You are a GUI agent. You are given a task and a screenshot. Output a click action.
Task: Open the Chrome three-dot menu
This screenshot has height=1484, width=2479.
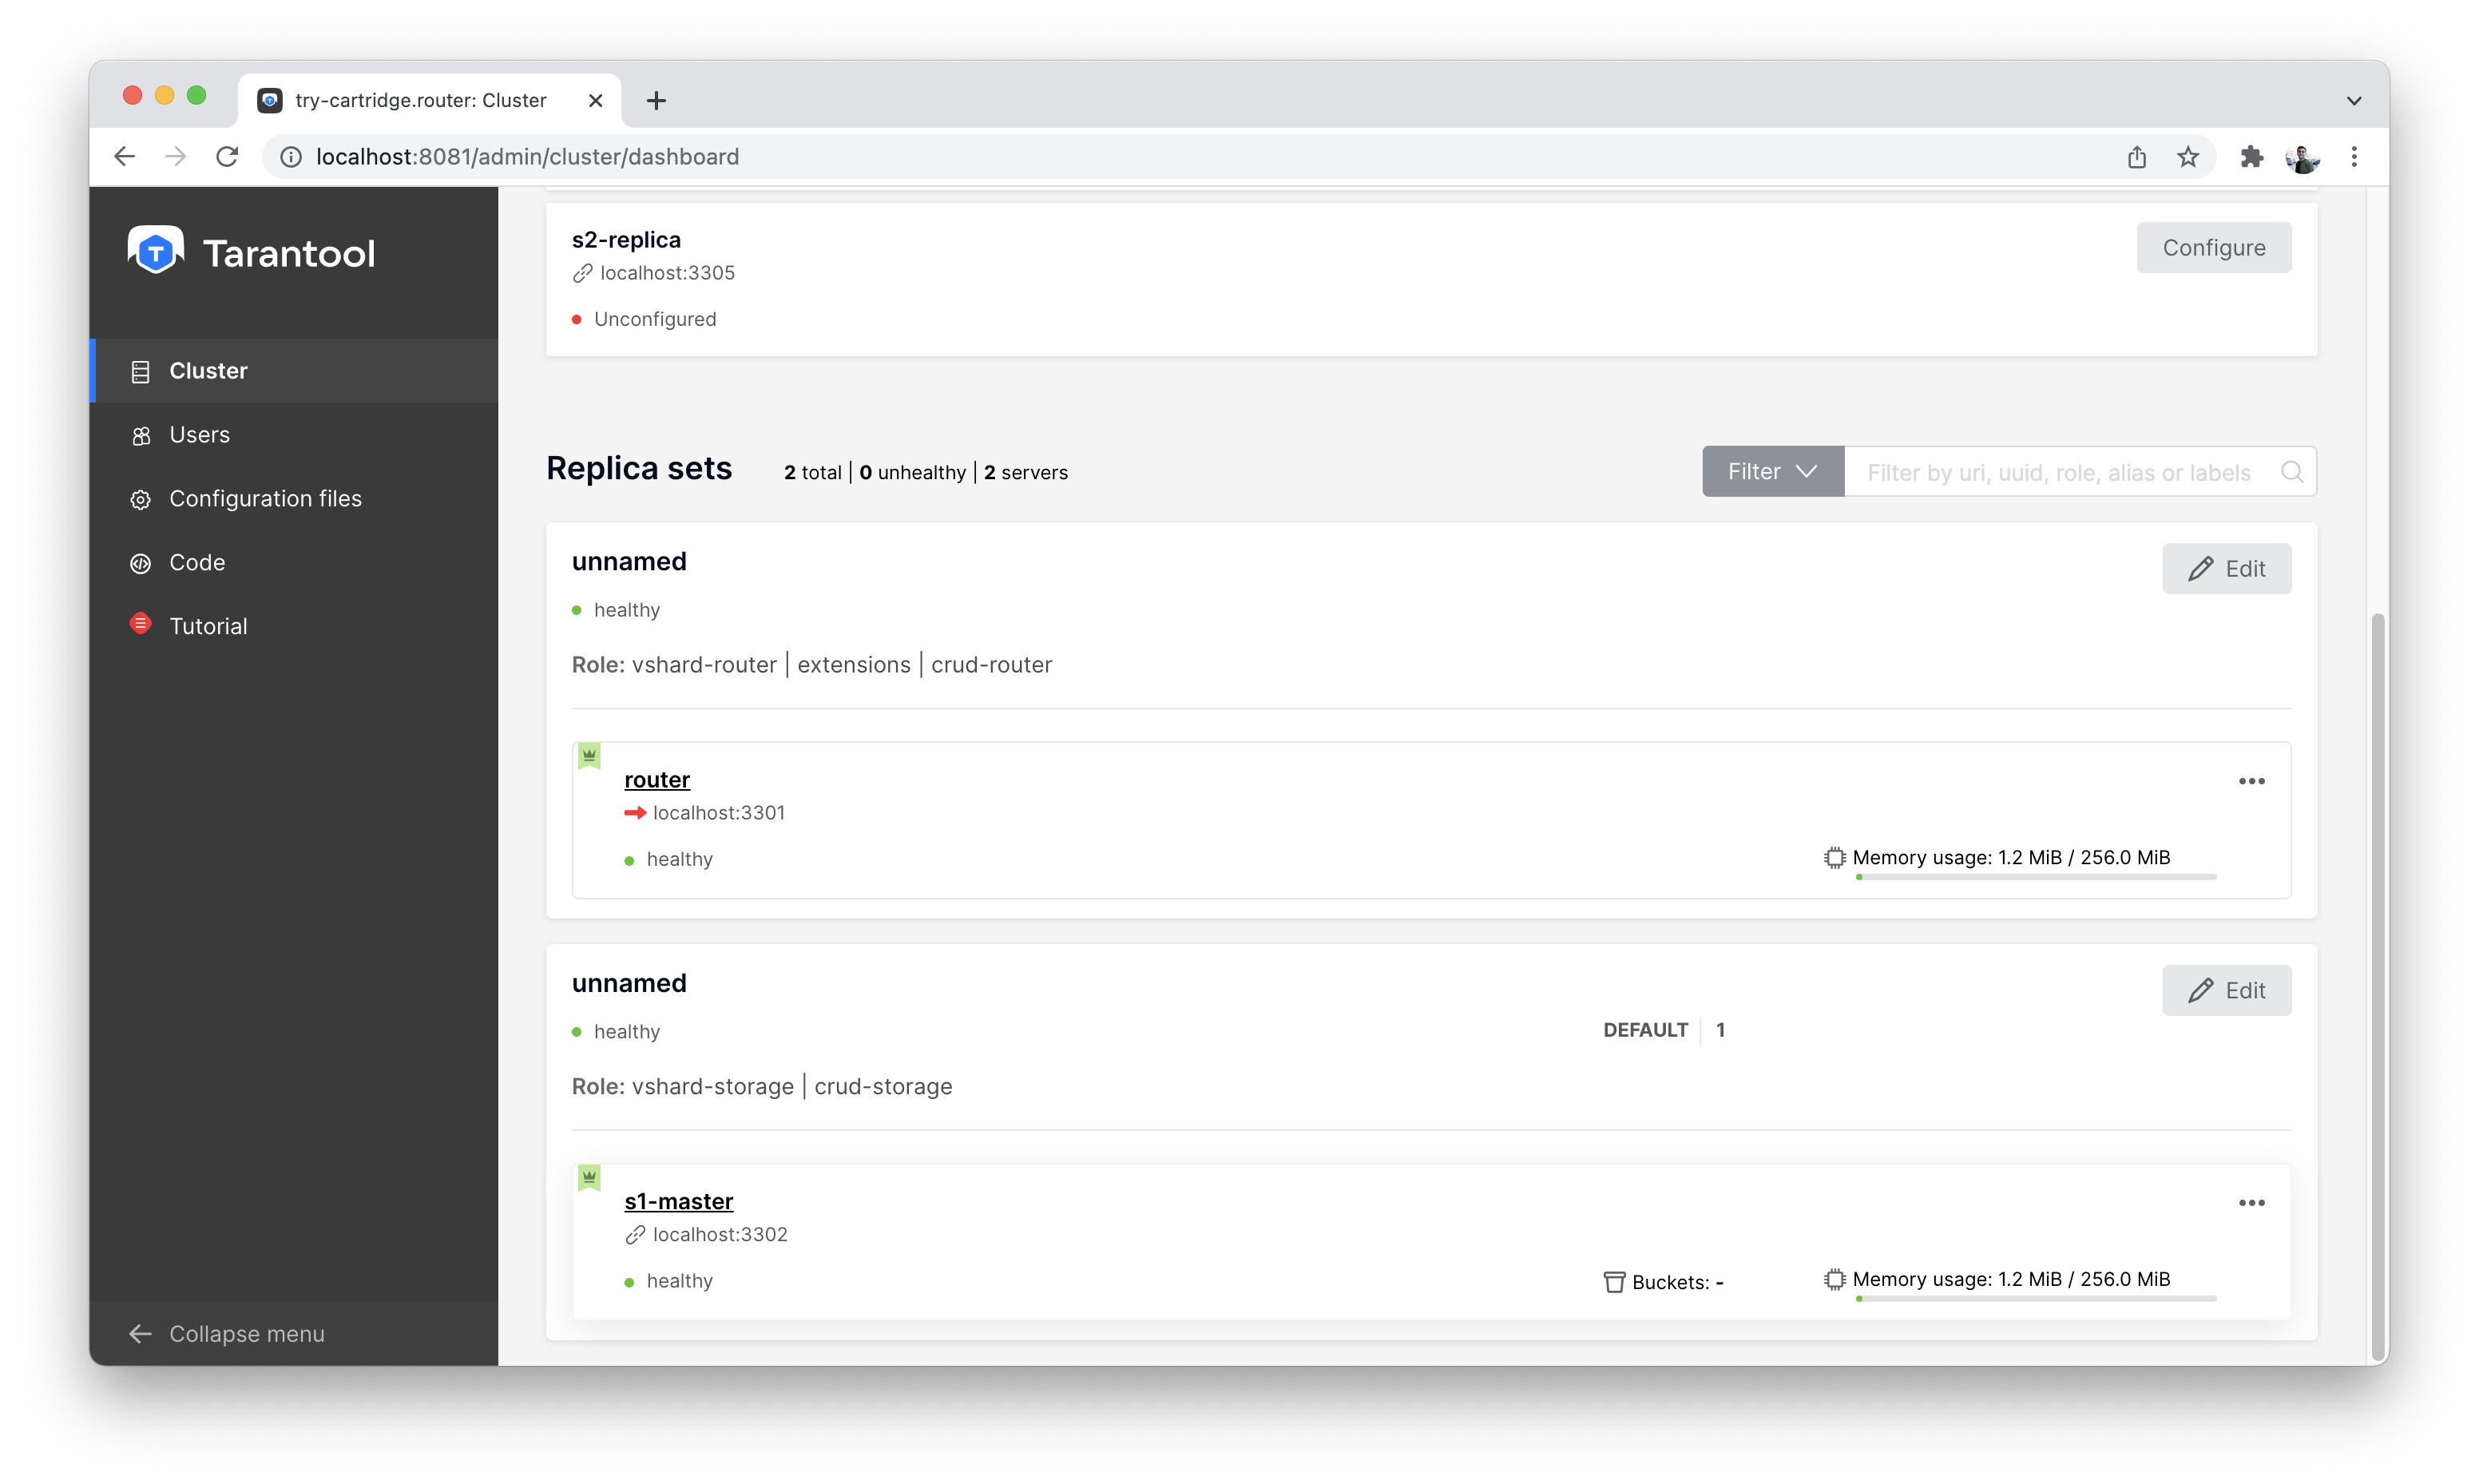coord(2354,157)
